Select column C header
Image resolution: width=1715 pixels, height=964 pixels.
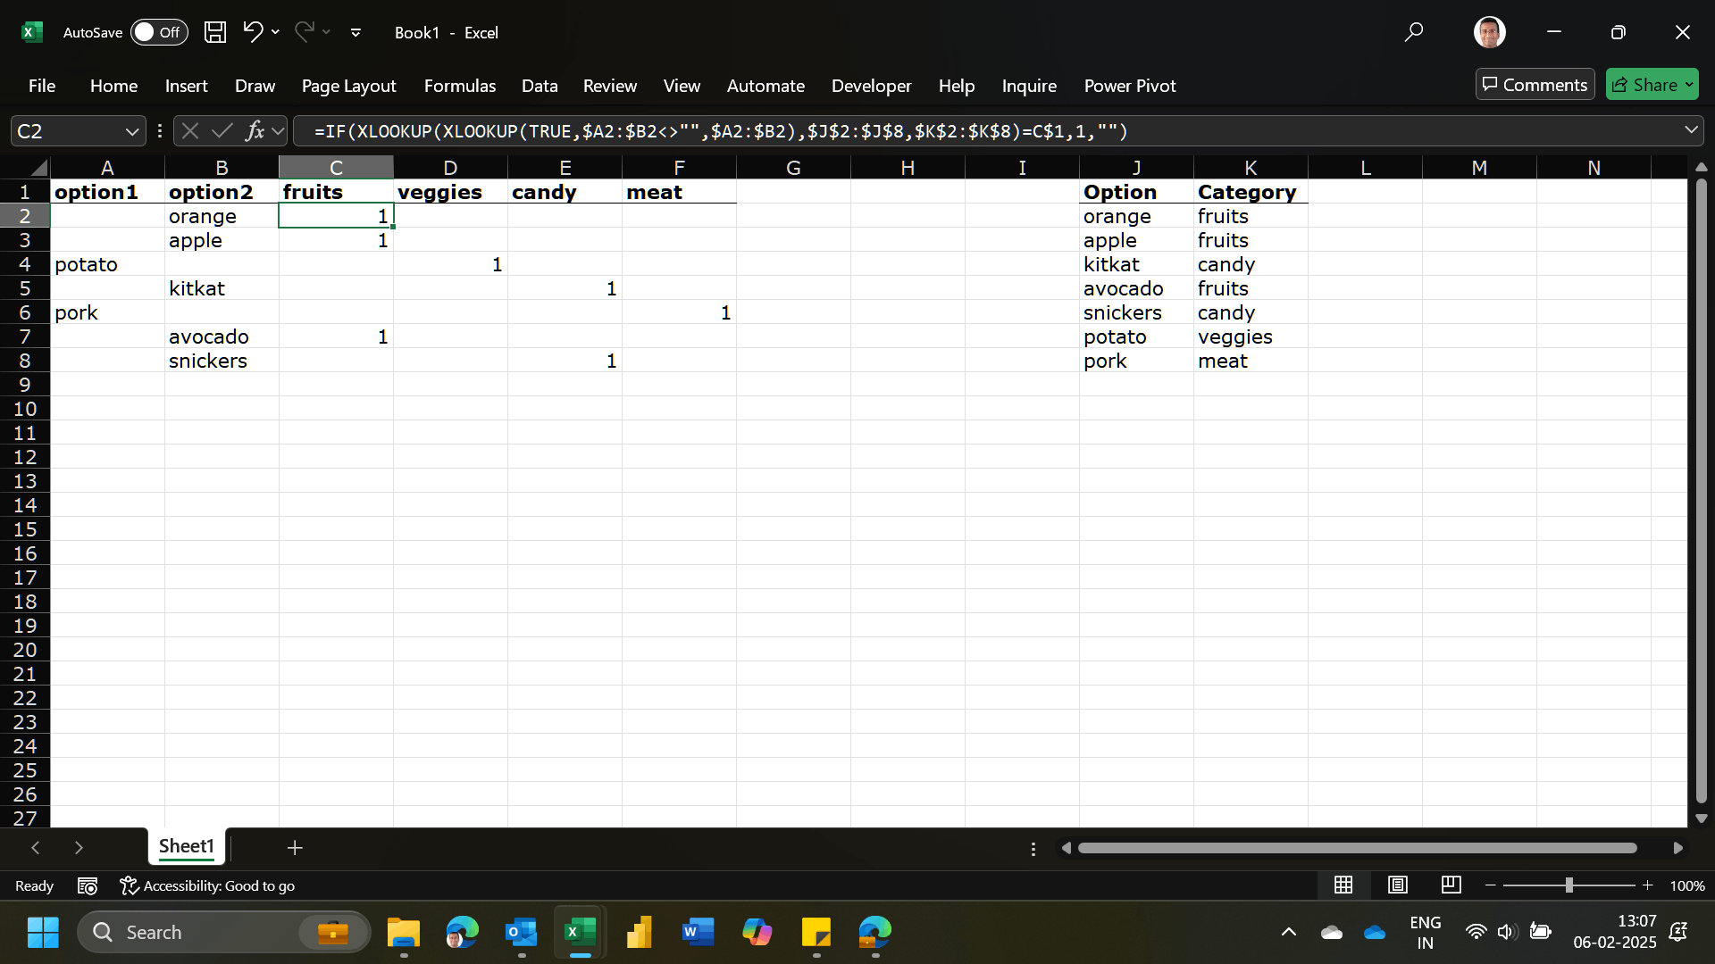click(336, 168)
